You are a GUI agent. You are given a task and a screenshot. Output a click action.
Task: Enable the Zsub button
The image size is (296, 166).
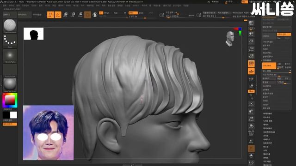[141, 13]
